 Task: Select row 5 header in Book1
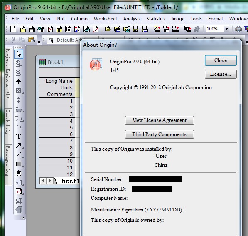click(57, 128)
